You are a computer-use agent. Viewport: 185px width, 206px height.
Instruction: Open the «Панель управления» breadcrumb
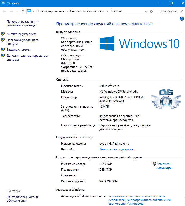tap(50, 11)
